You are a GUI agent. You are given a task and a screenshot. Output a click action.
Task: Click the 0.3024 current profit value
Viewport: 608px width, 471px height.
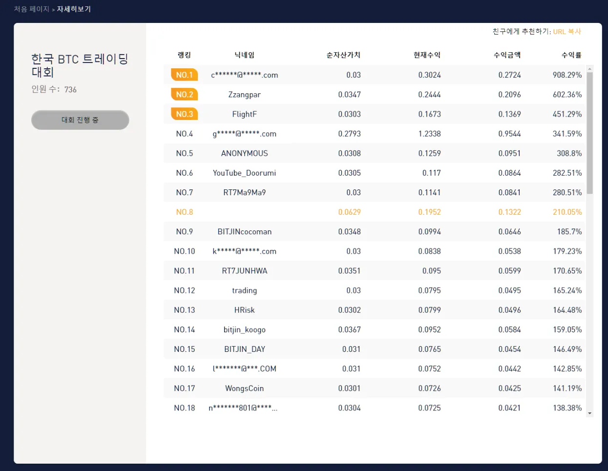[429, 75]
